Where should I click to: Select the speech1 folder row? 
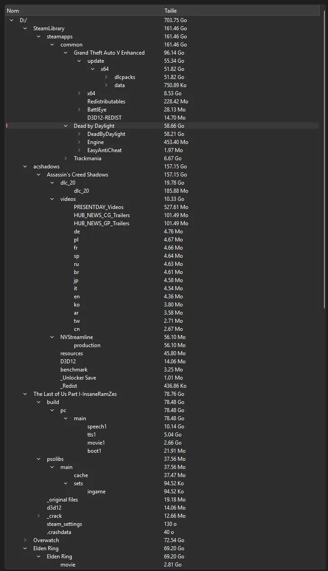(x=162, y=427)
